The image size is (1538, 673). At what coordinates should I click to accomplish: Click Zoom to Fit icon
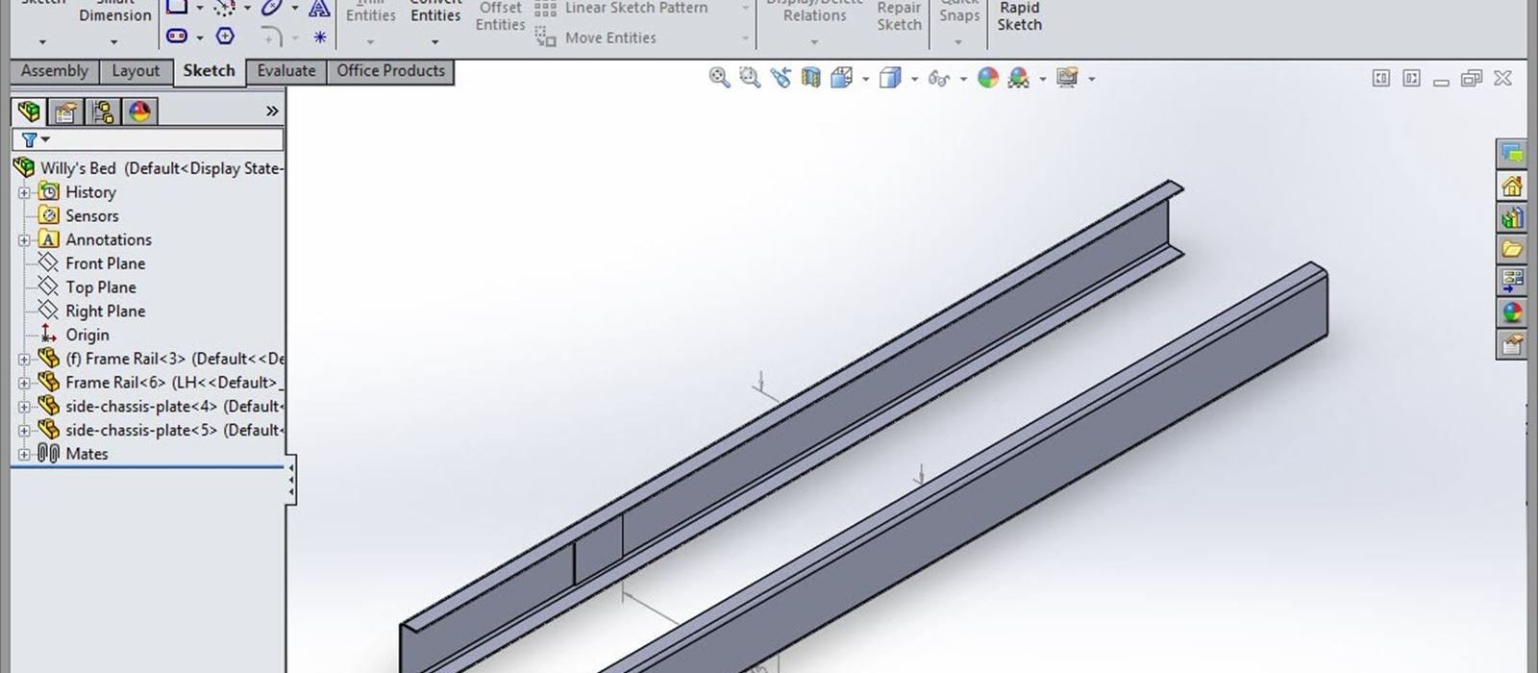coord(719,78)
